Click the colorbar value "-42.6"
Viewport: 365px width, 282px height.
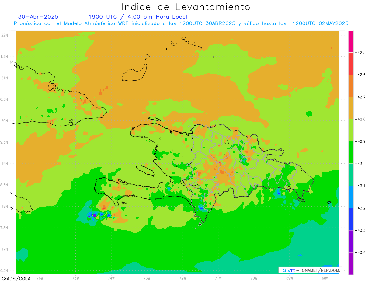(x=360, y=75)
